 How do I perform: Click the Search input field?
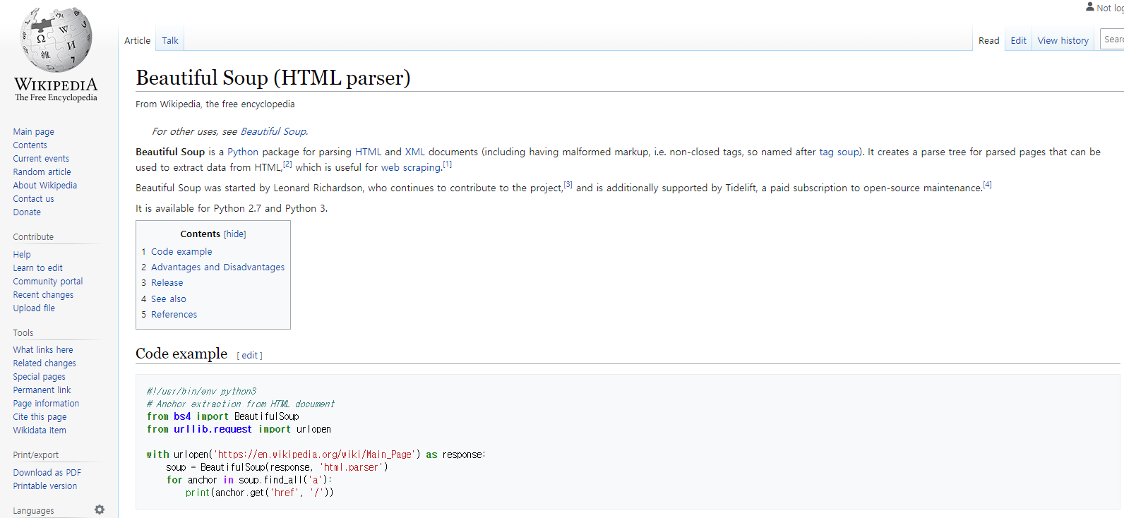pos(1113,40)
